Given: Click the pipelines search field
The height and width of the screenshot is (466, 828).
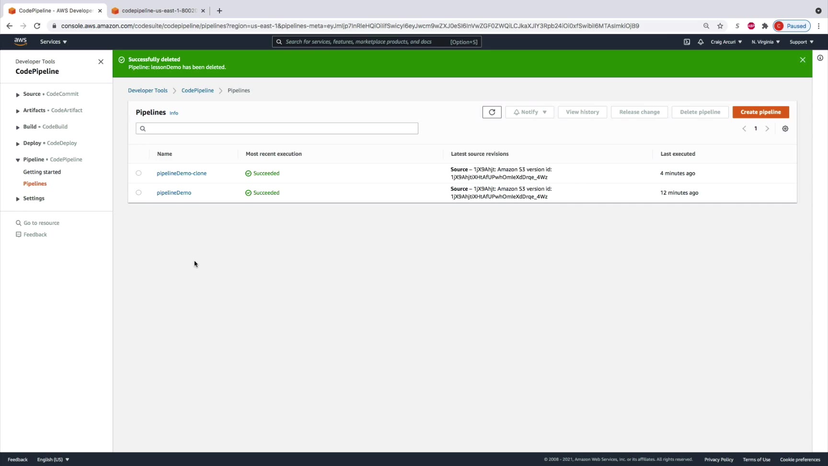Looking at the screenshot, I should click(x=277, y=128).
